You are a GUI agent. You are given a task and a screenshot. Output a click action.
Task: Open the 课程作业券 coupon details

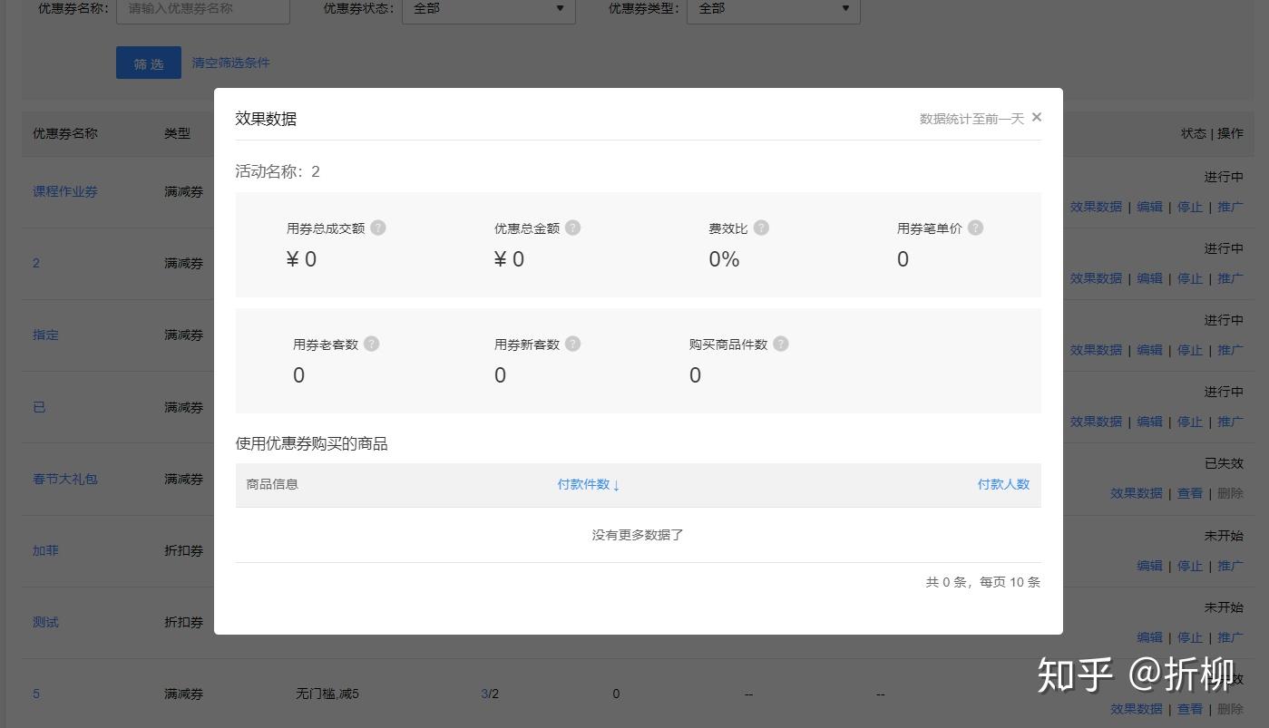(x=63, y=191)
